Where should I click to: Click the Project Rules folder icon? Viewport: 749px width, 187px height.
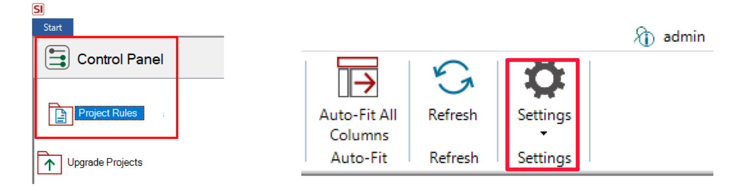coord(61,114)
